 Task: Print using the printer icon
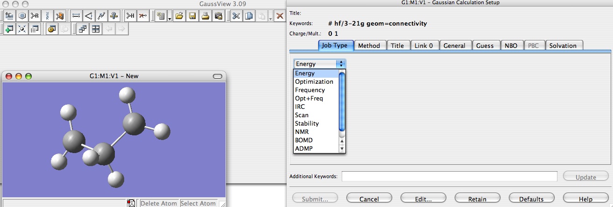[x=205, y=16]
